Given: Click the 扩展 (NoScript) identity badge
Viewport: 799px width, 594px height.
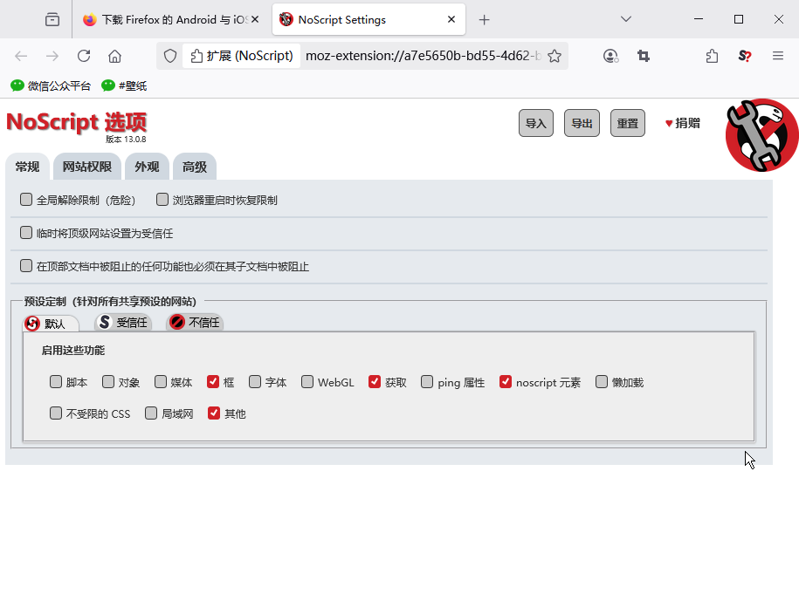Looking at the screenshot, I should pyautogui.click(x=242, y=56).
